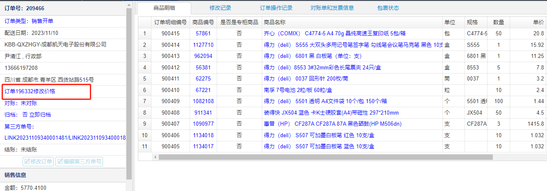This screenshot has height=191, width=547.
Task: Open the 商品明细 tab
Action: tap(164, 8)
